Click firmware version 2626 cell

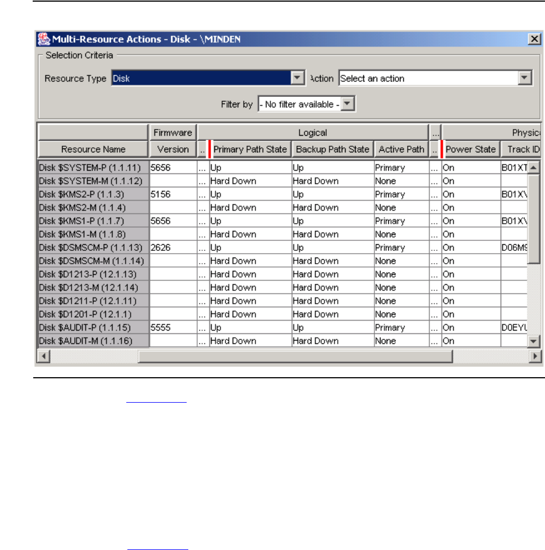[173, 248]
